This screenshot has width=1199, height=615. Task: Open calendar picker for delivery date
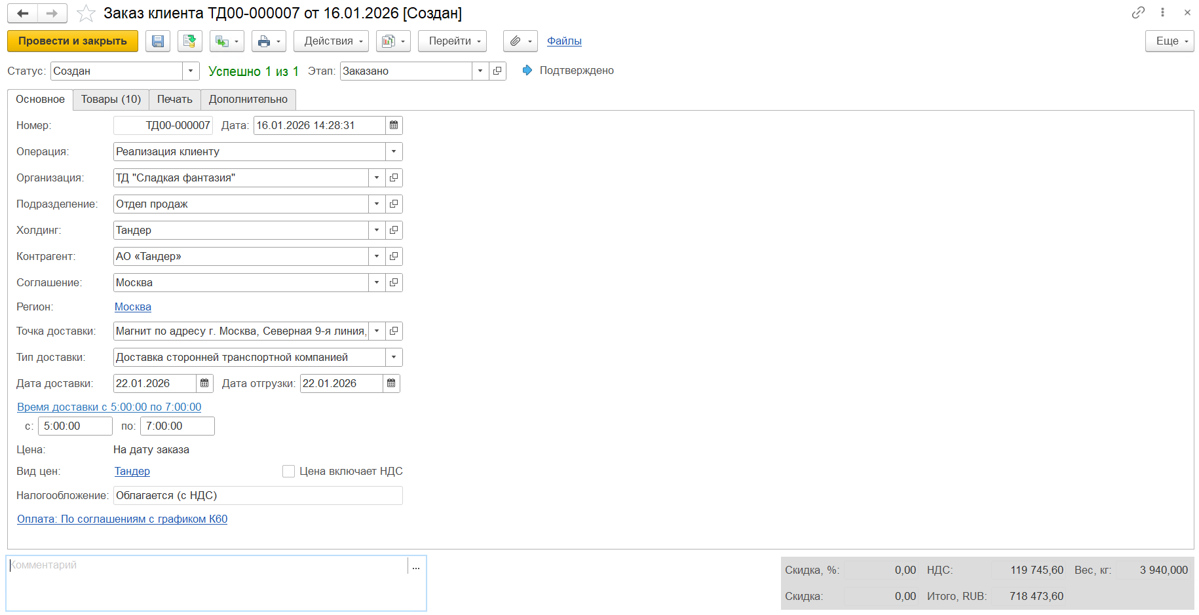(x=204, y=384)
